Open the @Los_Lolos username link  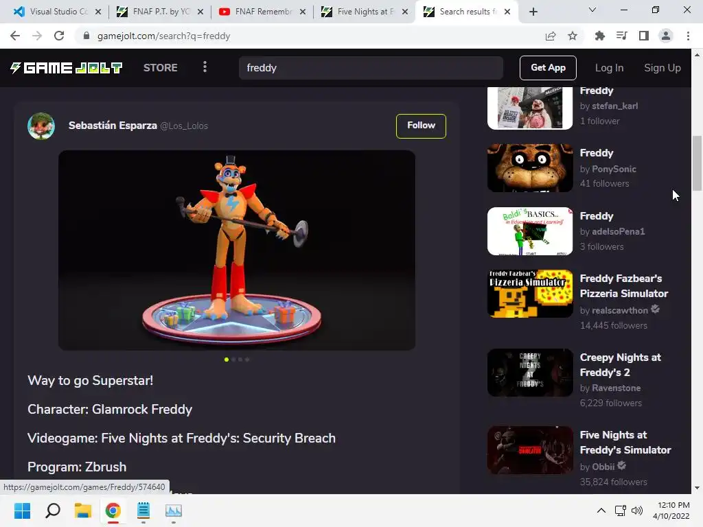(x=184, y=126)
